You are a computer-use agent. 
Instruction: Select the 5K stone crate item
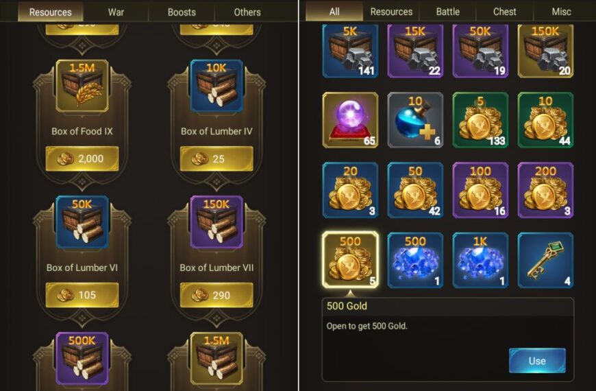(x=350, y=51)
